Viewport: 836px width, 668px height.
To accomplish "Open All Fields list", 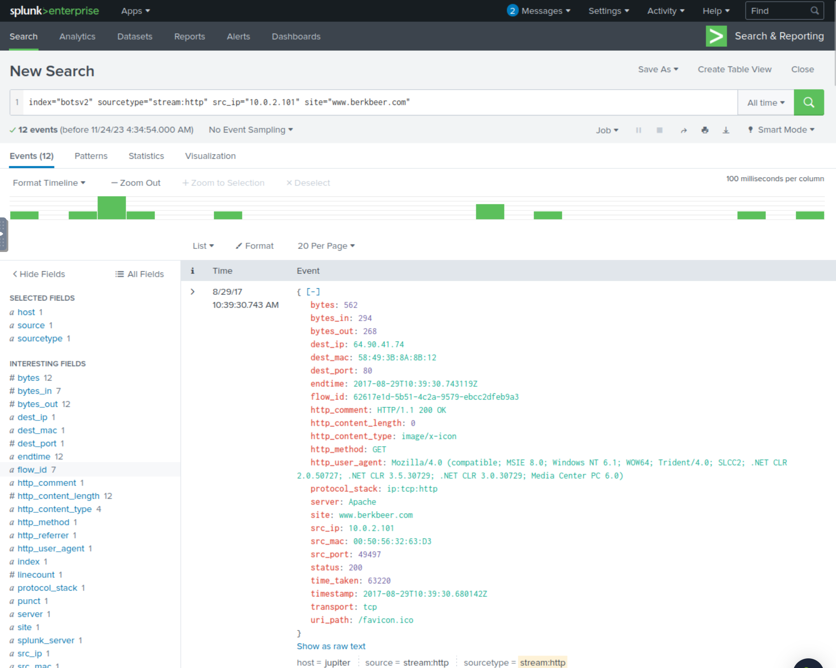I will (x=139, y=274).
